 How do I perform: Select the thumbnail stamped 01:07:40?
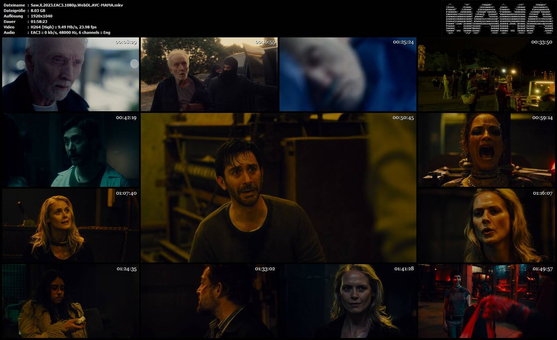70,225
